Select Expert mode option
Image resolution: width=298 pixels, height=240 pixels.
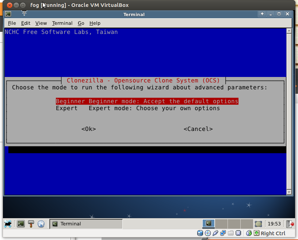[138, 108]
